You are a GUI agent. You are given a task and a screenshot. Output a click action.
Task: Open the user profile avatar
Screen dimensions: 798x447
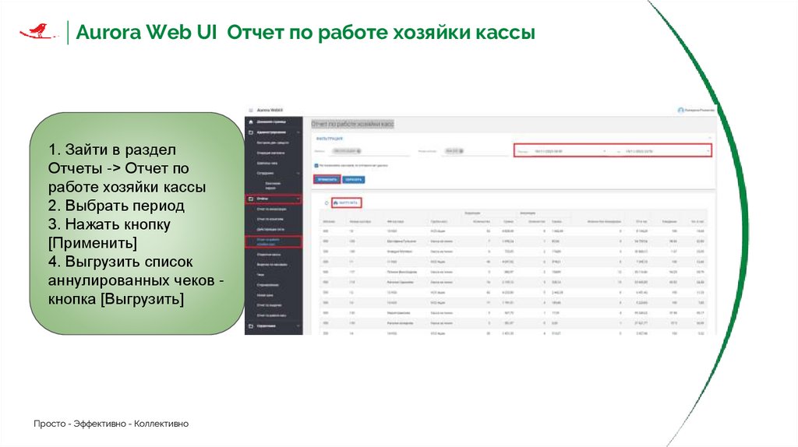click(x=680, y=111)
